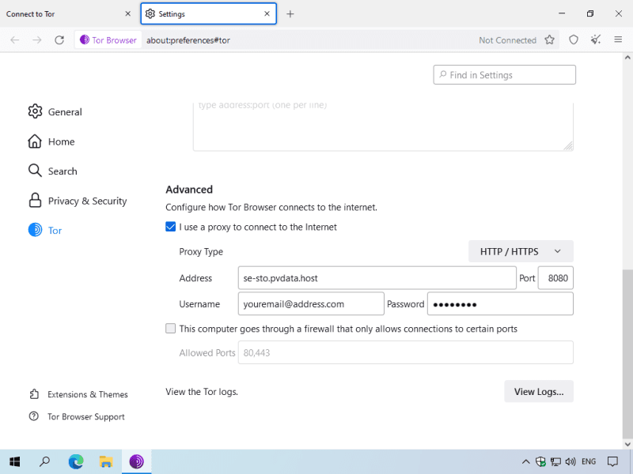The width and height of the screenshot is (633, 474).
Task: Open Privacy & Security settings category
Action: coord(78,201)
